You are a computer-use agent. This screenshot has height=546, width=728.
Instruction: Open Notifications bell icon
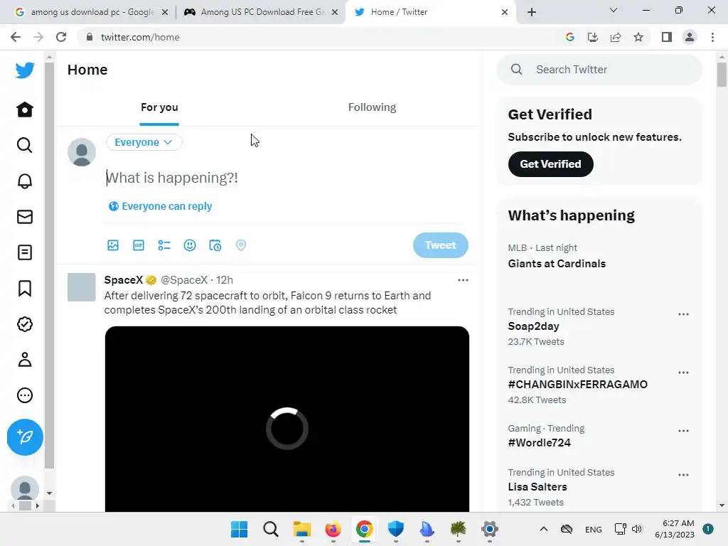coord(25,181)
